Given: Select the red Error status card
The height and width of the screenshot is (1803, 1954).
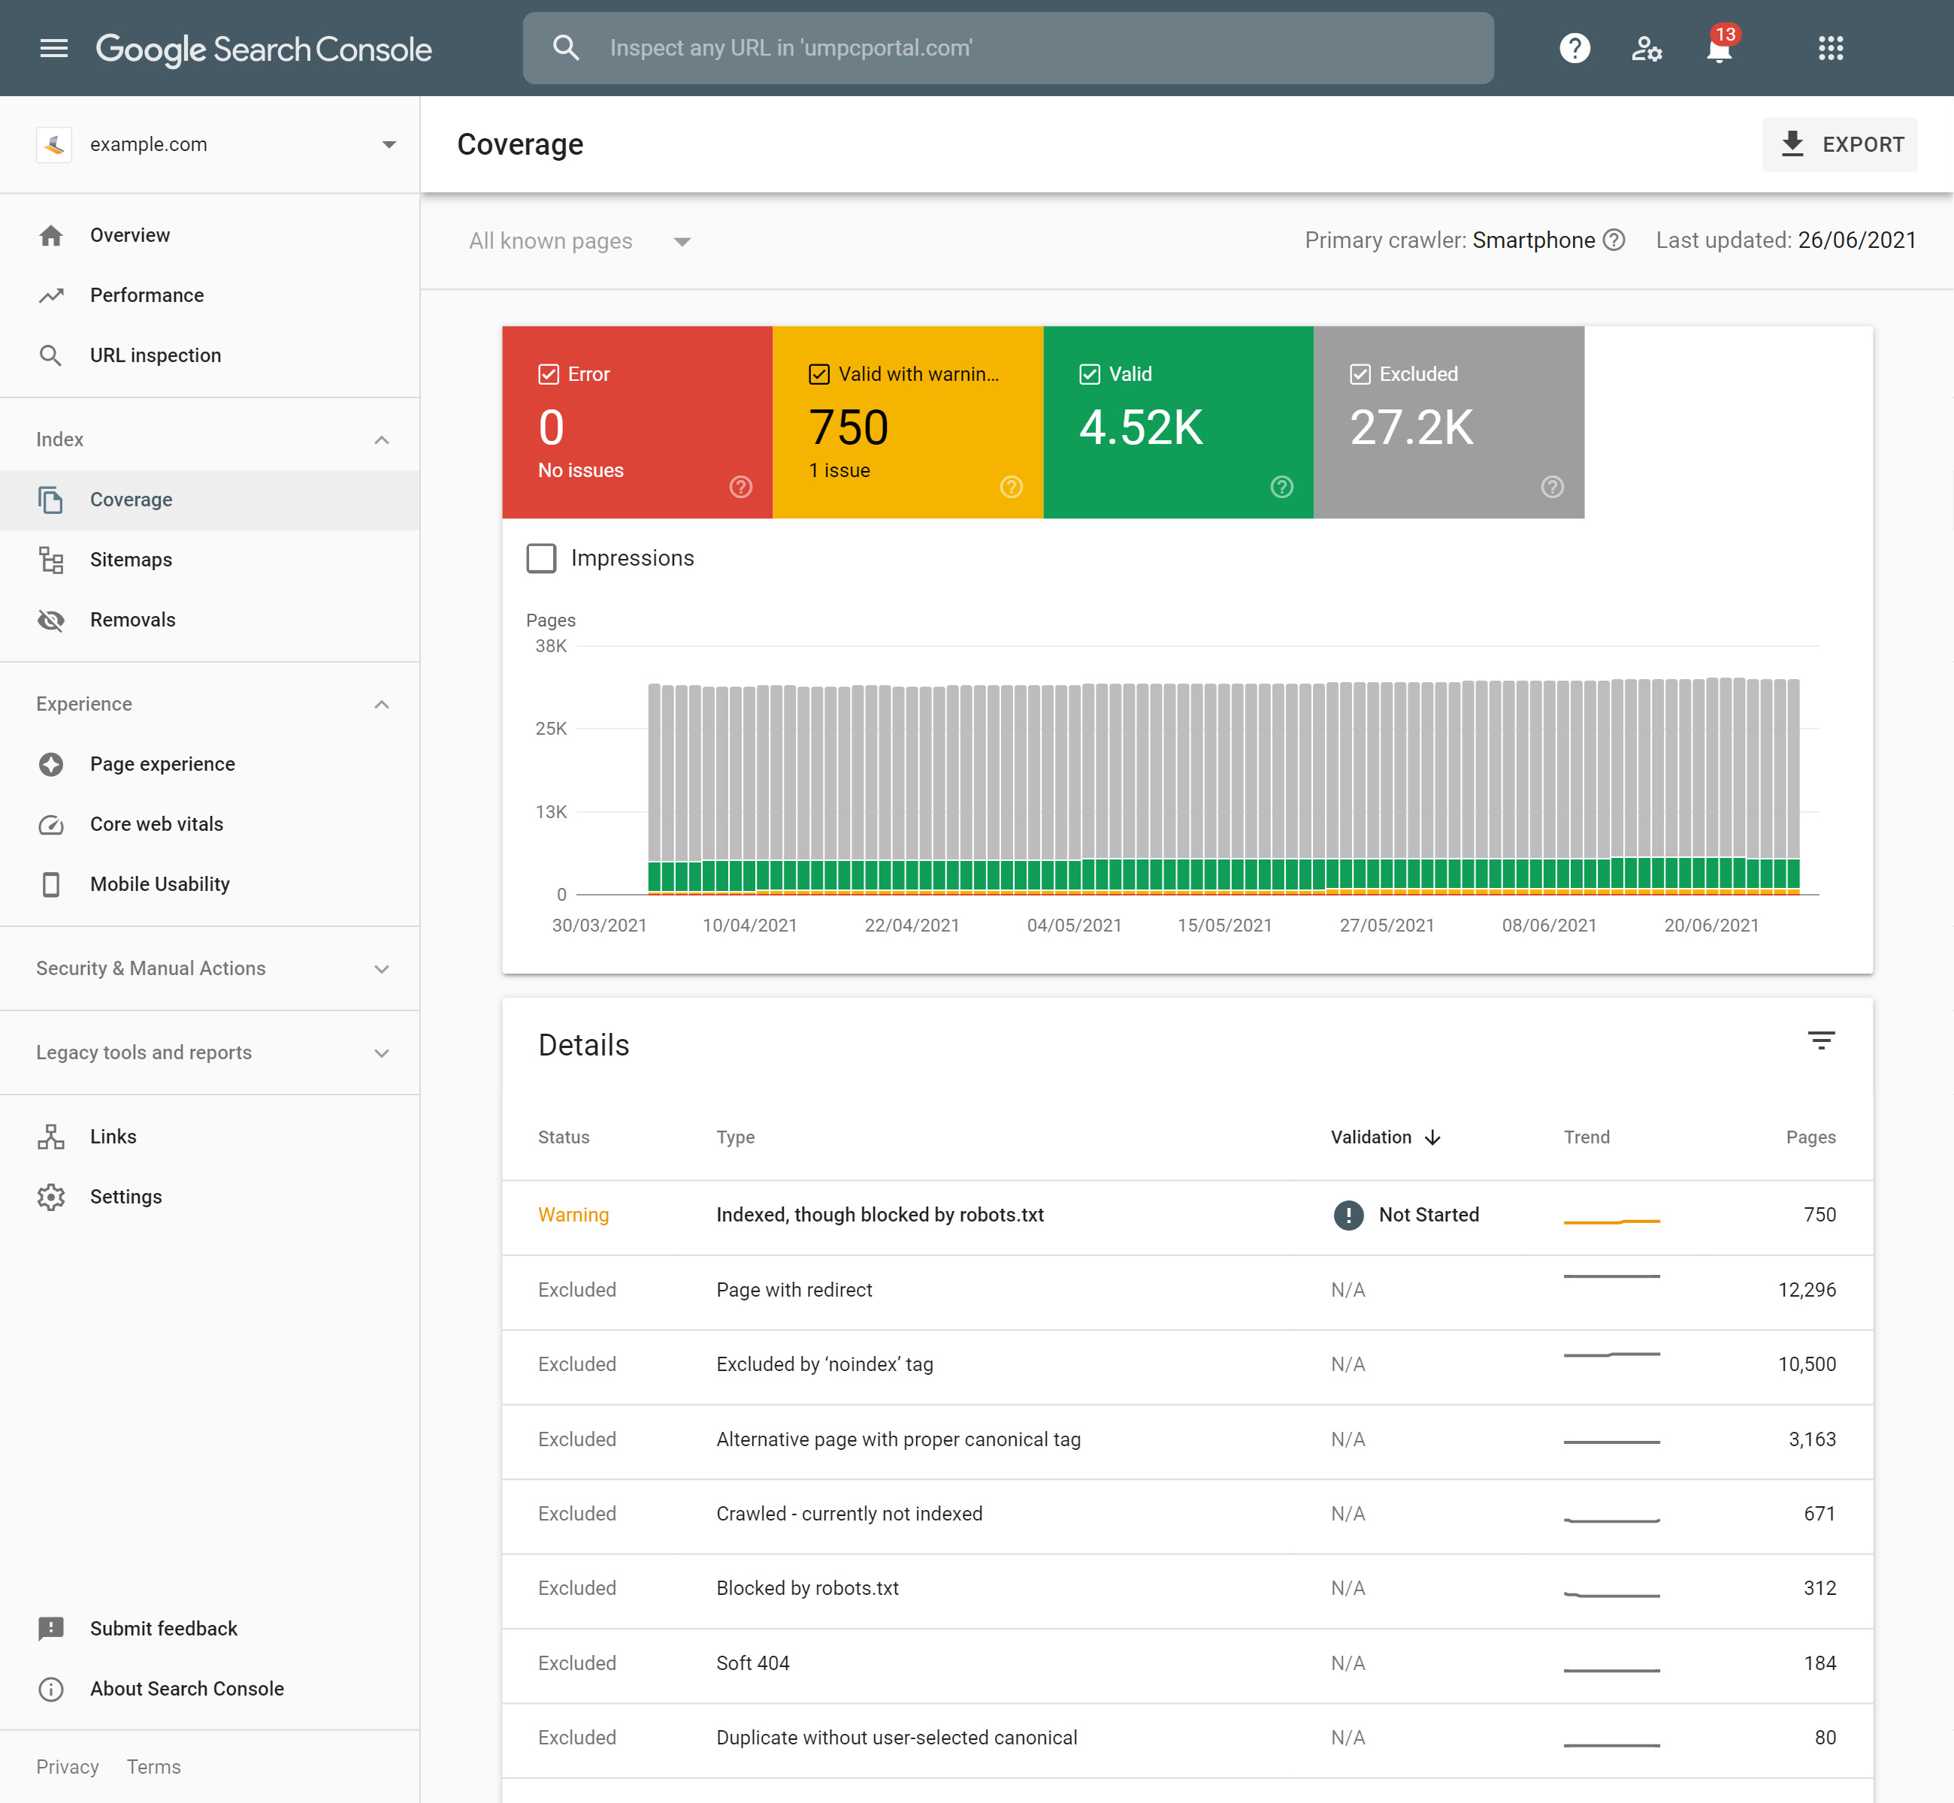Looking at the screenshot, I should pyautogui.click(x=637, y=422).
